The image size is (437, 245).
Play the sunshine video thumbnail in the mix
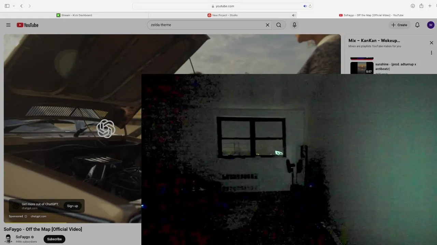[x=362, y=68]
